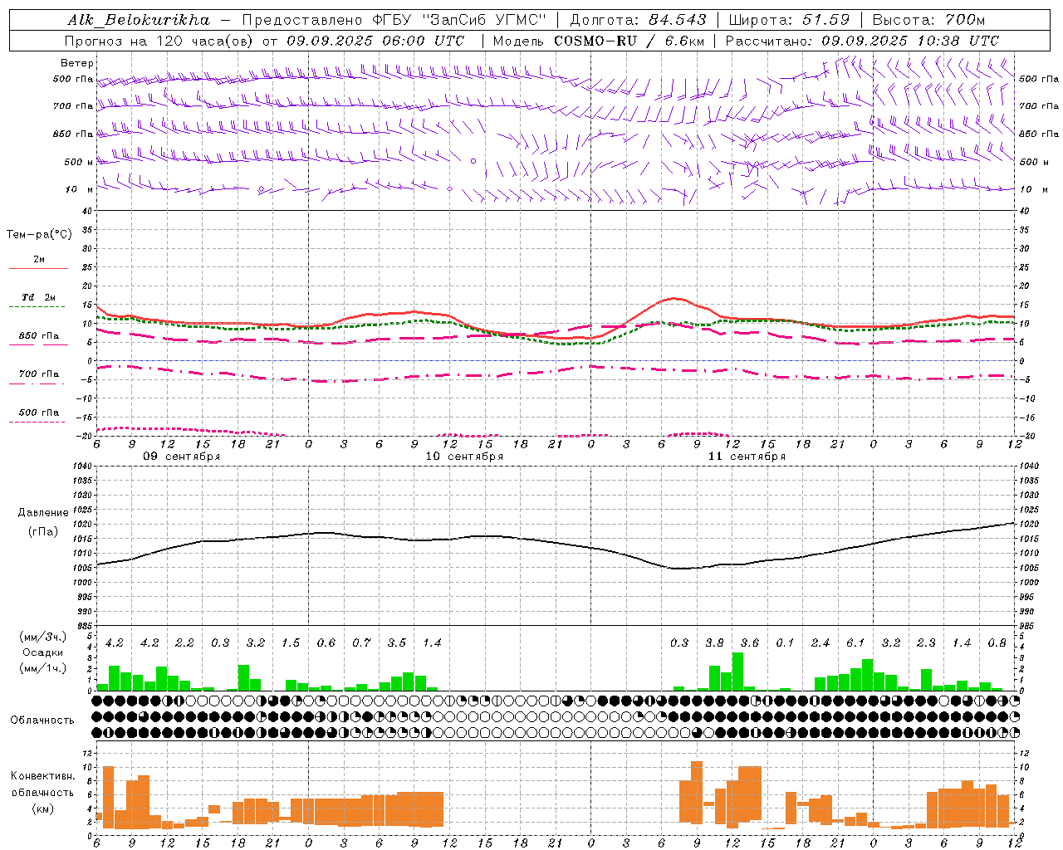Click the Ветер wind panel label
Image resolution: width=1063 pixels, height=850 pixels.
click(x=76, y=63)
